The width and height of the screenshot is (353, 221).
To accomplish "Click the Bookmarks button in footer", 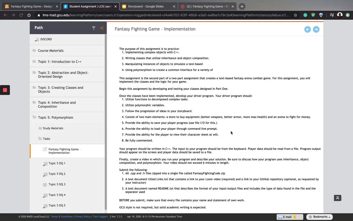I will tap(320, 217).
